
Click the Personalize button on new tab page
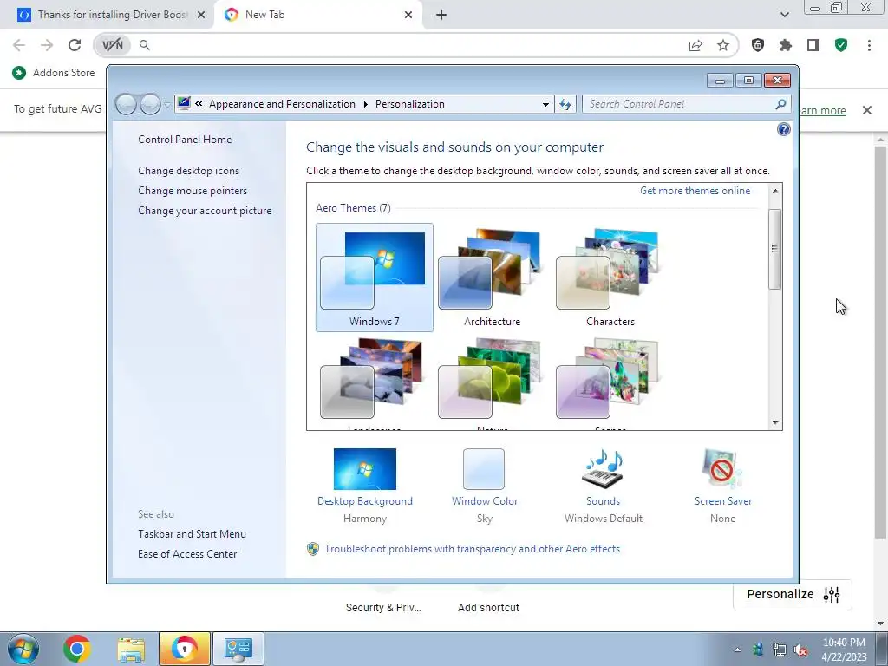pyautogui.click(x=793, y=594)
